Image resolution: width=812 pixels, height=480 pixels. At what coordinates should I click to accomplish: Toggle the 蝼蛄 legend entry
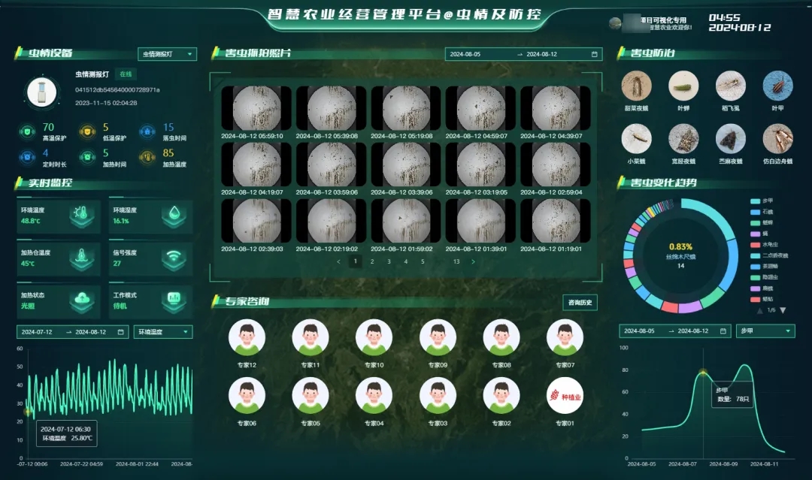click(767, 299)
